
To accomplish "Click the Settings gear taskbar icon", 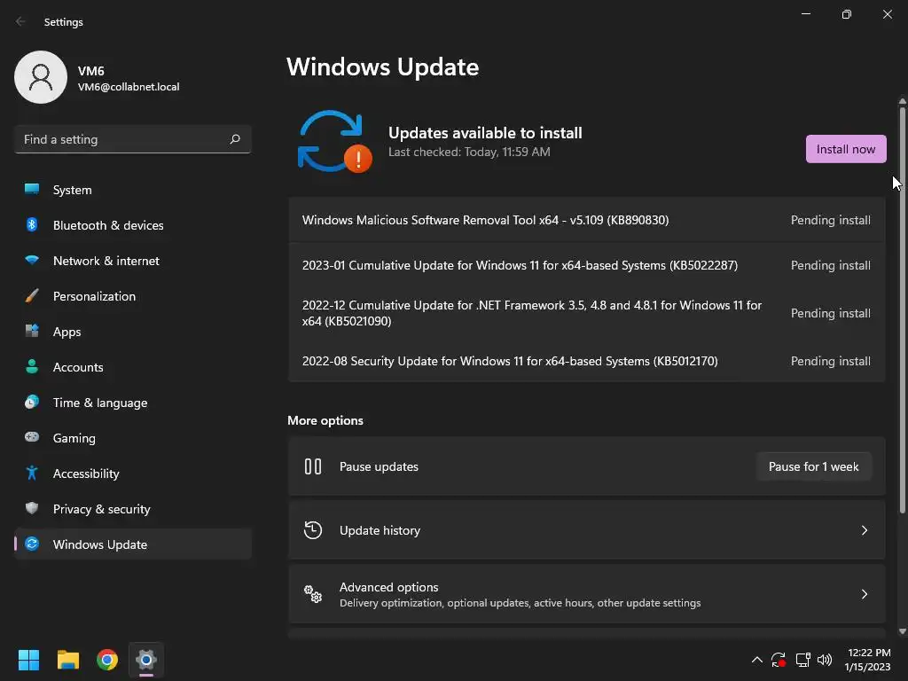I will [146, 660].
